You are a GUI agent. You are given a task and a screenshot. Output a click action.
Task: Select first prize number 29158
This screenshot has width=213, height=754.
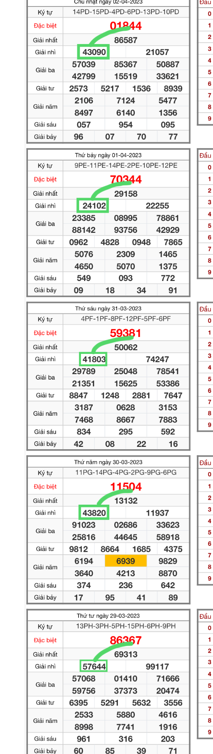tap(126, 194)
